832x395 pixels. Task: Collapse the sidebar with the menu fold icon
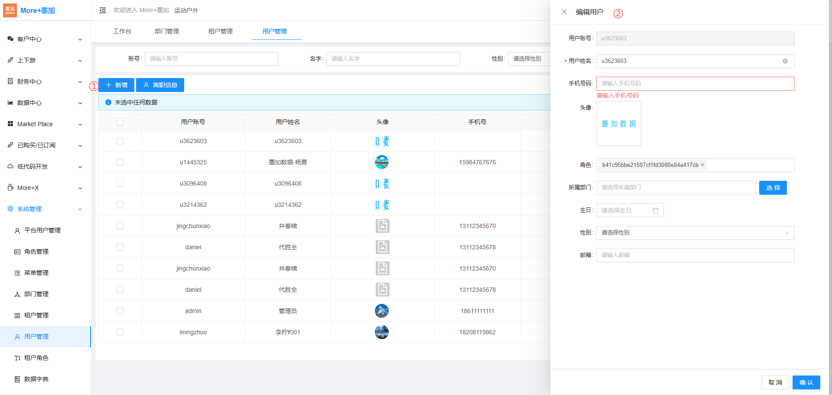[103, 10]
